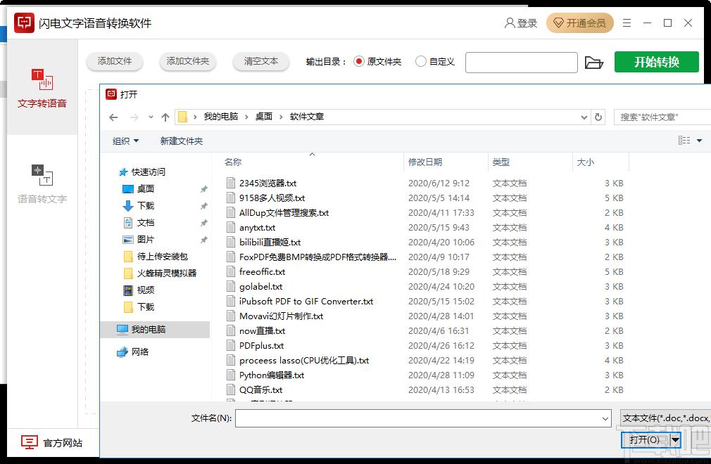Select file Python编辑器.txt
The width and height of the screenshot is (711, 464).
click(272, 375)
